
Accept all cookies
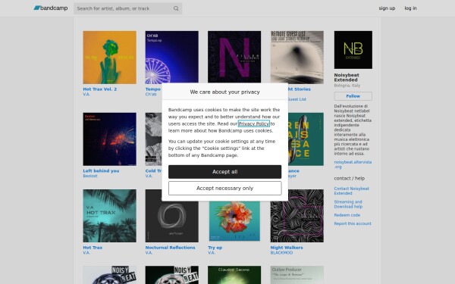tap(224, 172)
